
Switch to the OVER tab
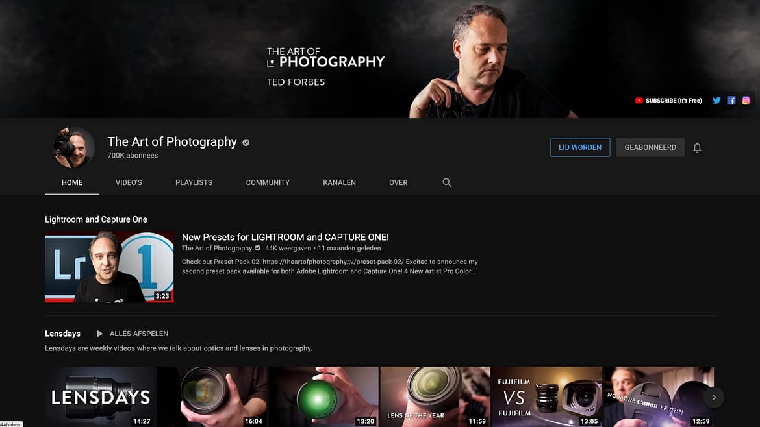pos(398,182)
